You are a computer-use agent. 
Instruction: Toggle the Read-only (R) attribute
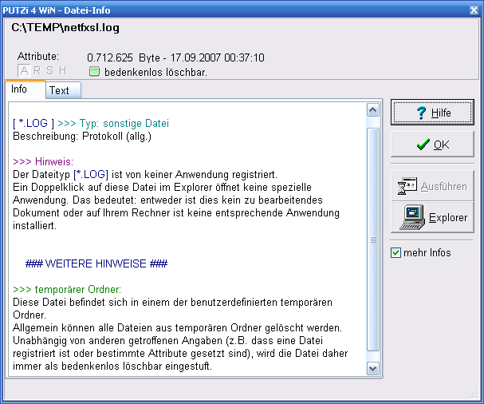[37, 71]
